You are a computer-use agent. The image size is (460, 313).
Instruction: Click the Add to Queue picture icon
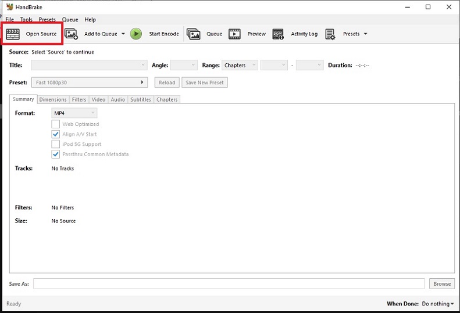click(x=72, y=34)
